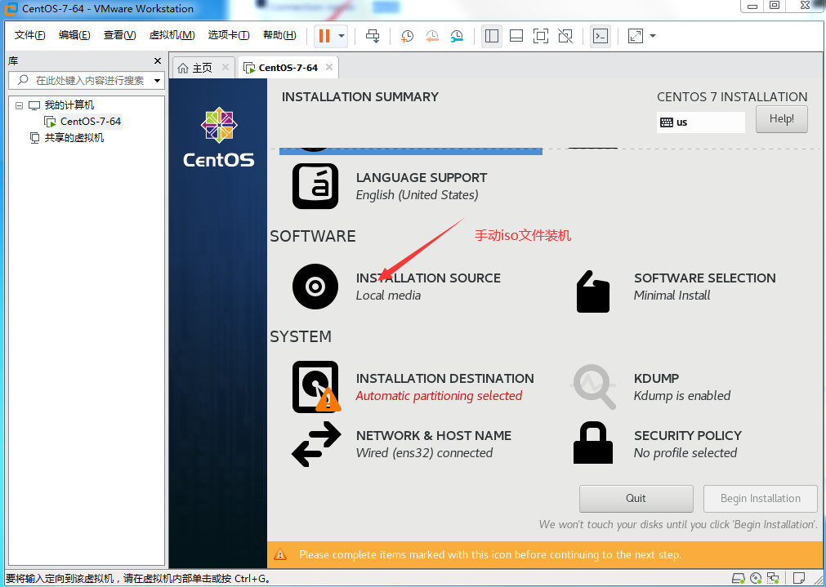Open the 帮助(H) menu
This screenshot has height=587, width=826.
click(x=279, y=35)
